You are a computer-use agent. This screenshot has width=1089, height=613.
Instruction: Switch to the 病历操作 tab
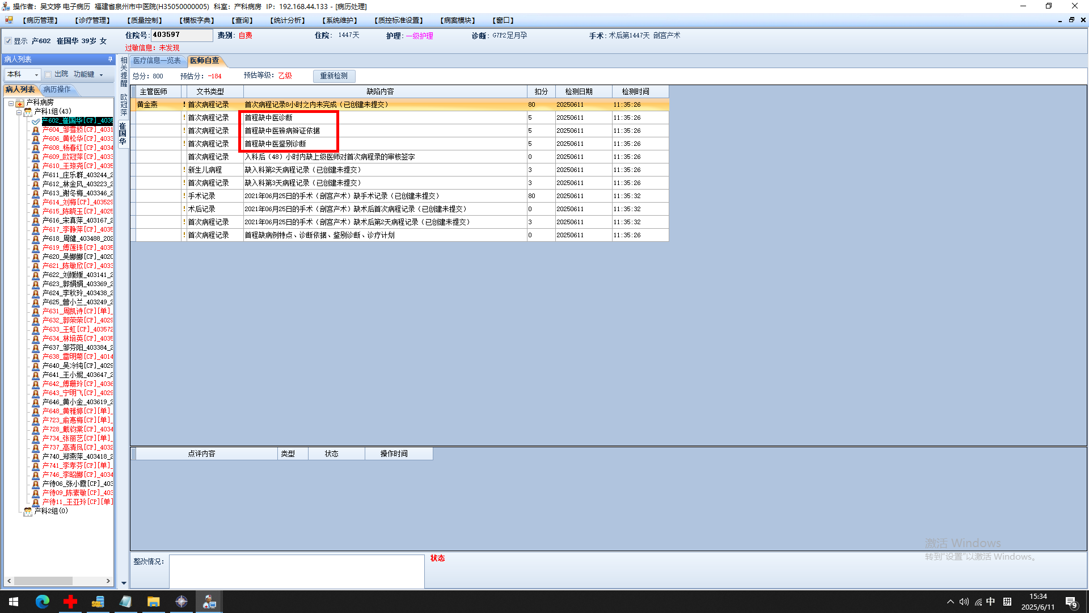pyautogui.click(x=57, y=90)
